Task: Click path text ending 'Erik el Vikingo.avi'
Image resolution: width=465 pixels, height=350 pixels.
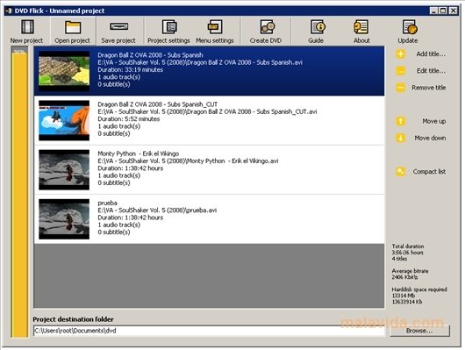Action: [188, 161]
